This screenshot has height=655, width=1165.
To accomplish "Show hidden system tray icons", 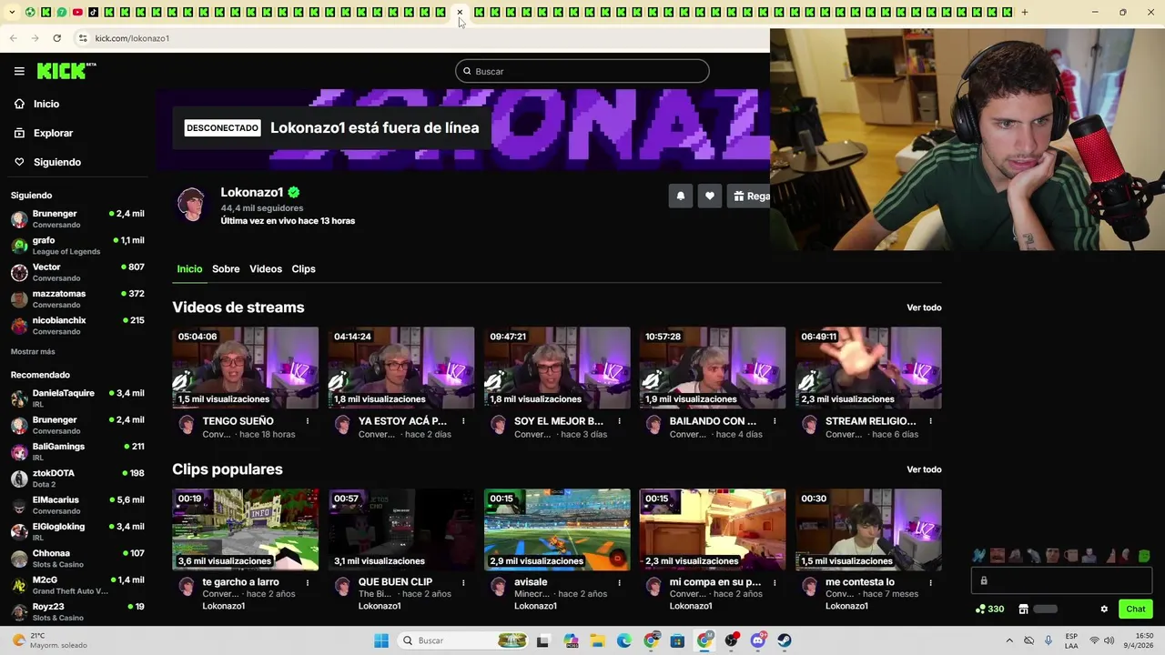I will coord(1008,640).
